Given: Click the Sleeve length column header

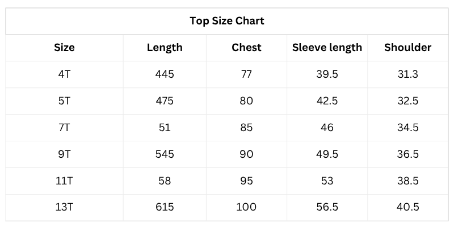Looking at the screenshot, I should pos(327,48).
